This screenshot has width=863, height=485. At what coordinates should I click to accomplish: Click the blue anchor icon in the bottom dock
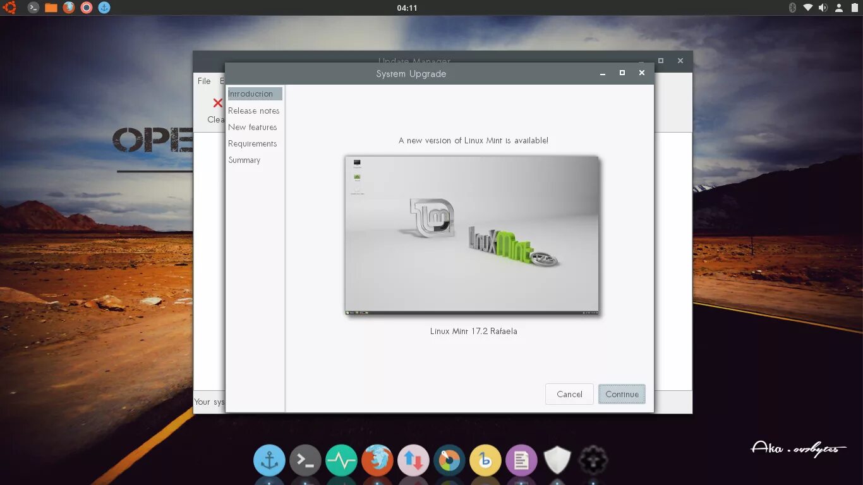(269, 460)
